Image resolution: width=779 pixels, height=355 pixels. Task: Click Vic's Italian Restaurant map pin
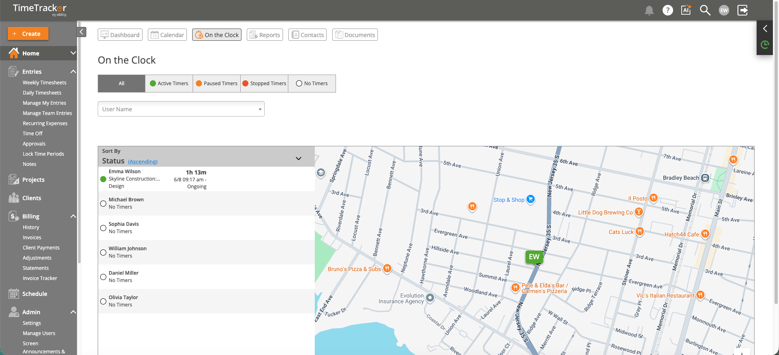[x=700, y=295]
